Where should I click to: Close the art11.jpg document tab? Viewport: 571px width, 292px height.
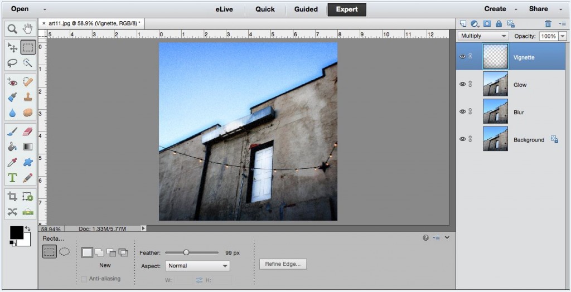(x=44, y=23)
